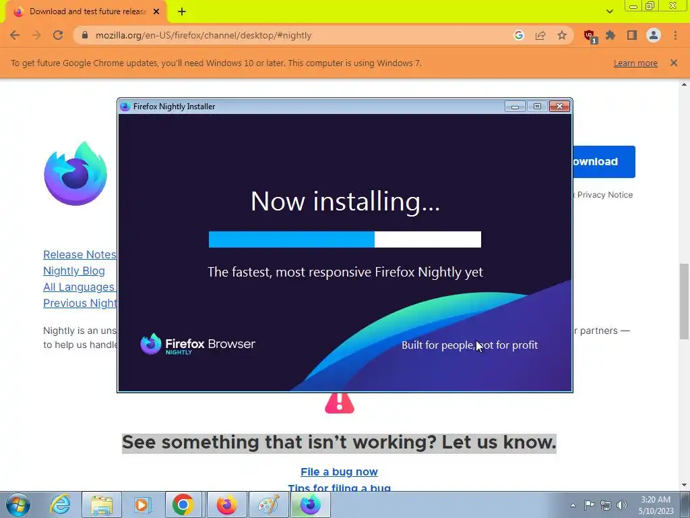This screenshot has height=518, width=690.
Task: Open the All Languages link
Action: [x=80, y=287]
